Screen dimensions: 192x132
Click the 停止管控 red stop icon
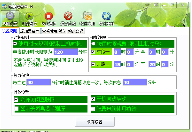click(49, 16)
